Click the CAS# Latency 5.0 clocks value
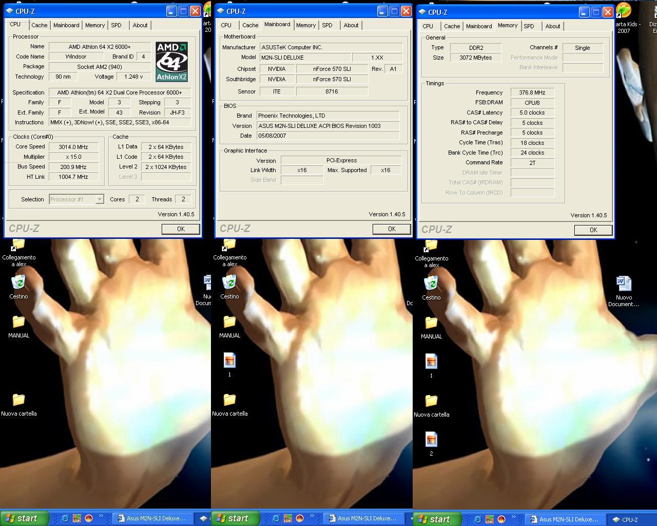This screenshot has height=526, width=657. tap(532, 112)
